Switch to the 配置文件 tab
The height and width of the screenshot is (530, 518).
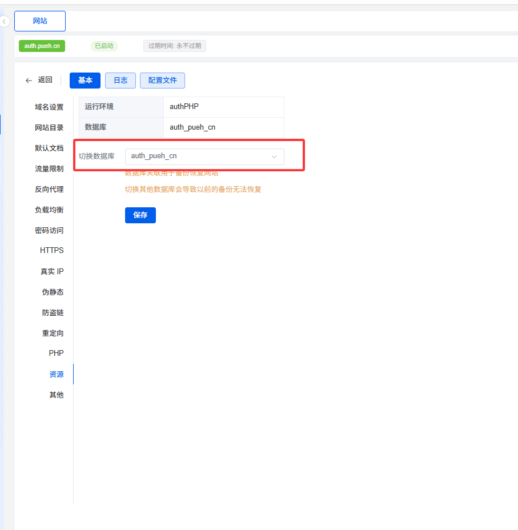(162, 81)
